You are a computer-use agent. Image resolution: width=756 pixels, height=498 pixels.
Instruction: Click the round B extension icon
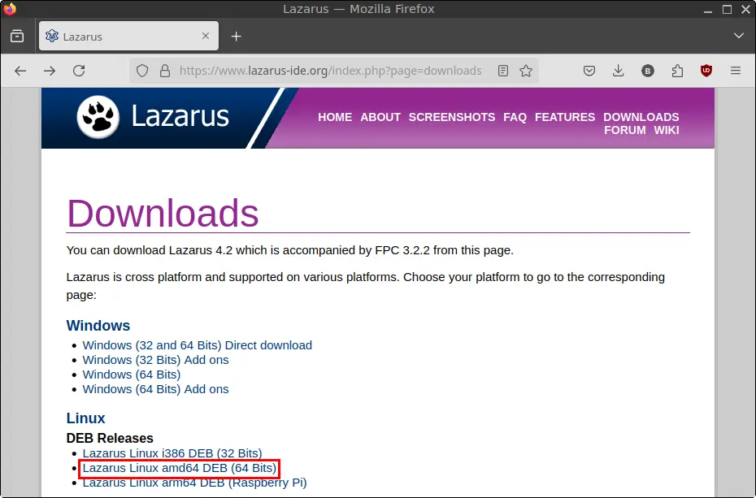tap(648, 71)
